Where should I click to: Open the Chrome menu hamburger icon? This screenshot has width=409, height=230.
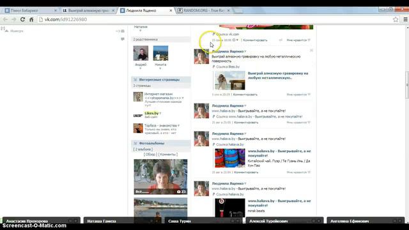point(405,19)
